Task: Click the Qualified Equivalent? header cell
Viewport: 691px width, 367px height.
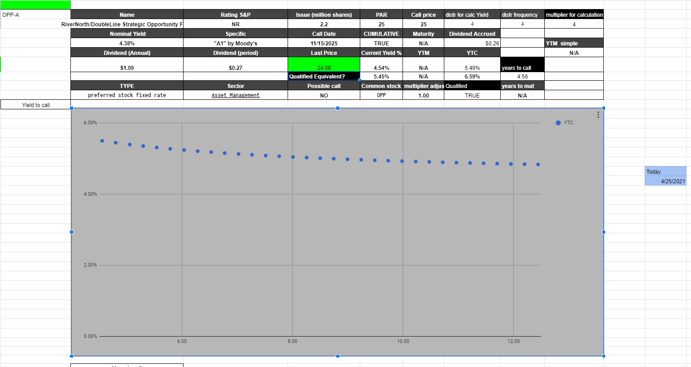Action: pos(323,76)
